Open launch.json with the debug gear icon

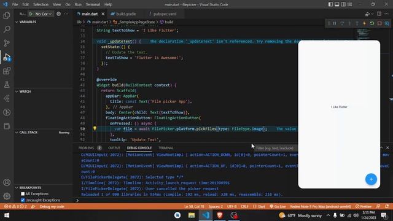point(59,14)
